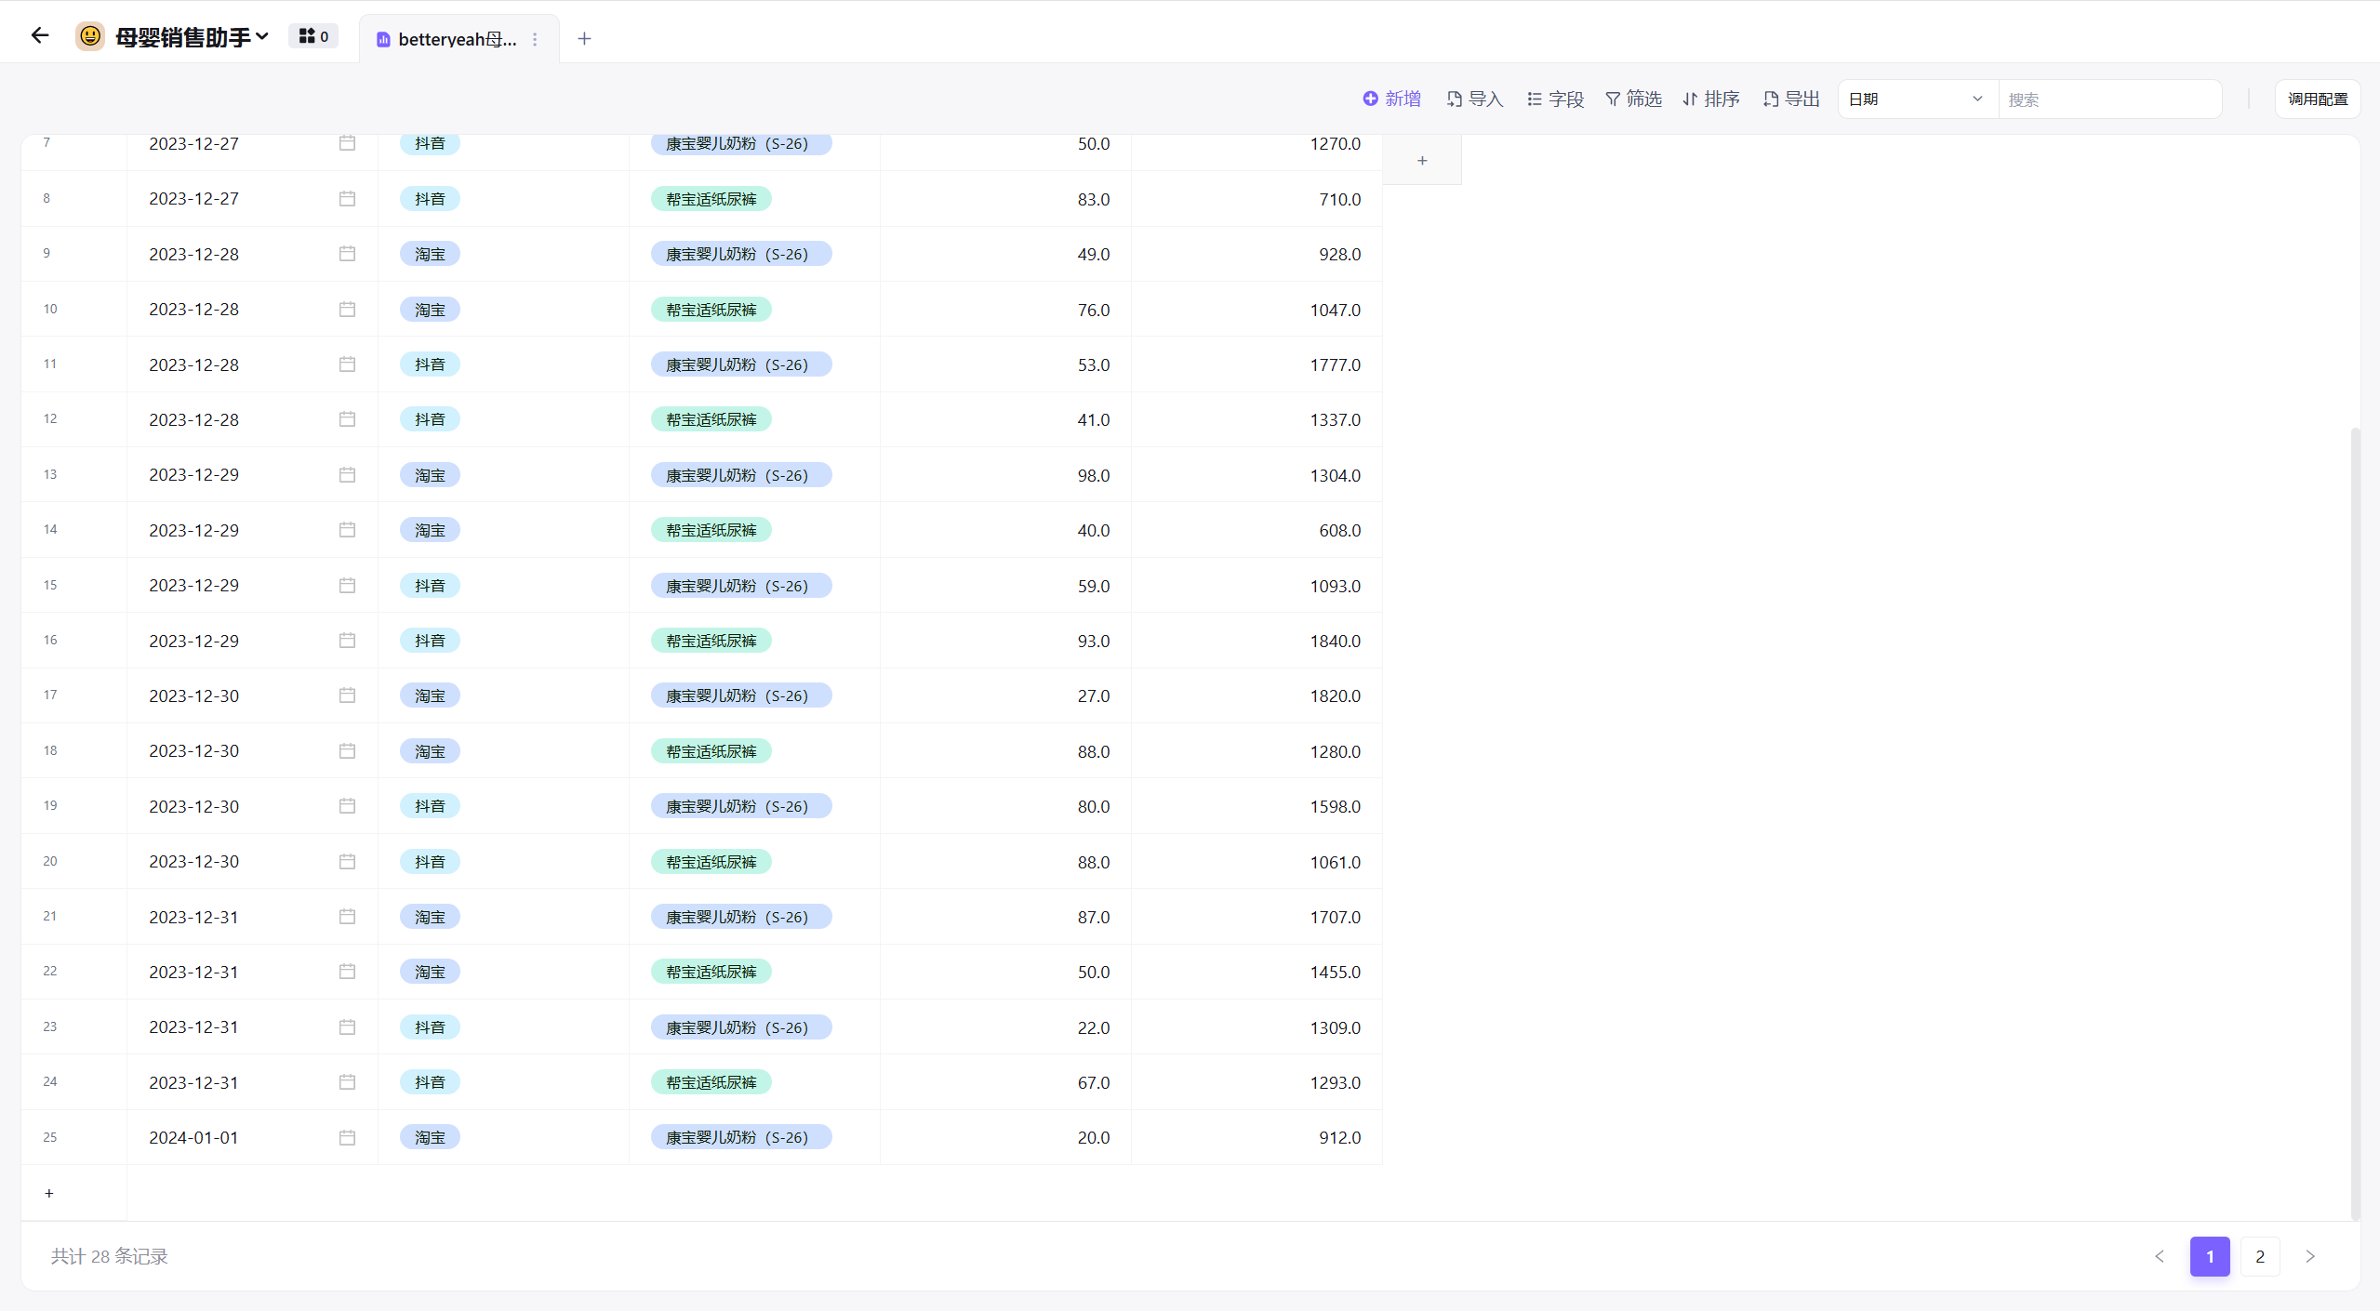Image resolution: width=2380 pixels, height=1311 pixels.
Task: Open calendar picker for row 25 date
Action: pyautogui.click(x=347, y=1137)
